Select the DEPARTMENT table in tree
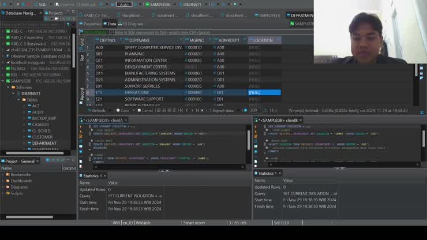Image resolution: width=427 pixels, height=240 pixels. (x=44, y=143)
